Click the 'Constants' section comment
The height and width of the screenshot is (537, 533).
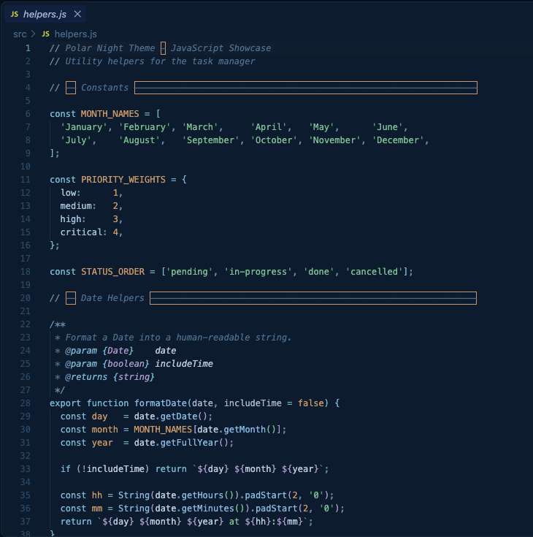104,88
